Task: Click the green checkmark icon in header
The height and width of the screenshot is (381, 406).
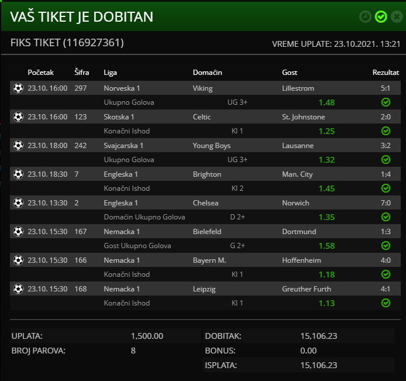Action: (x=381, y=17)
